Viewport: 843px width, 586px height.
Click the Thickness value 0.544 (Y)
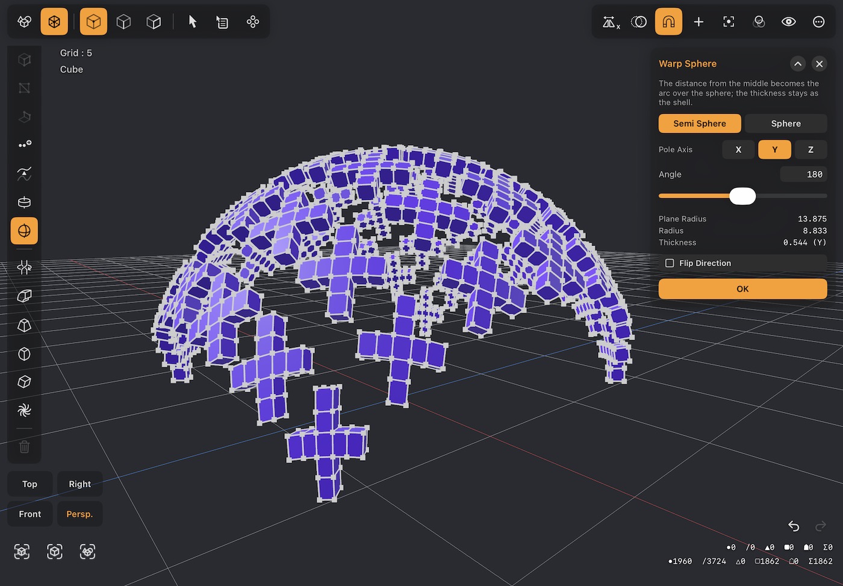(x=804, y=243)
